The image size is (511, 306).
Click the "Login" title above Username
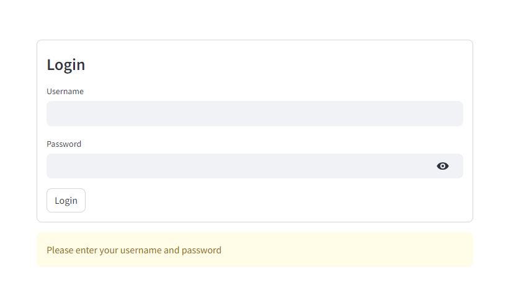[x=66, y=64]
